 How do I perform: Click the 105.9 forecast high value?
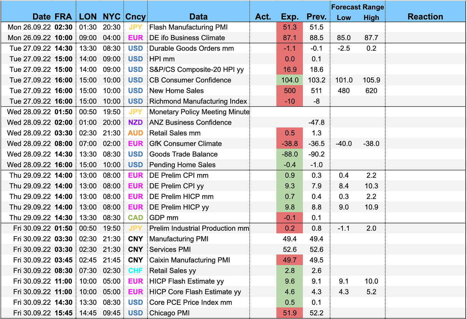[x=371, y=80]
